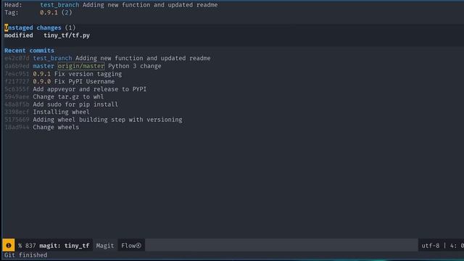Open commit Add sudo for pip install
This screenshot has width=464, height=261.
point(61,104)
